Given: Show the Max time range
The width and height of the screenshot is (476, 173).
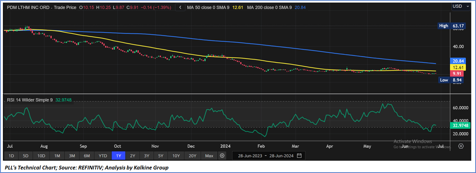Looking at the screenshot, I should coord(209,155).
